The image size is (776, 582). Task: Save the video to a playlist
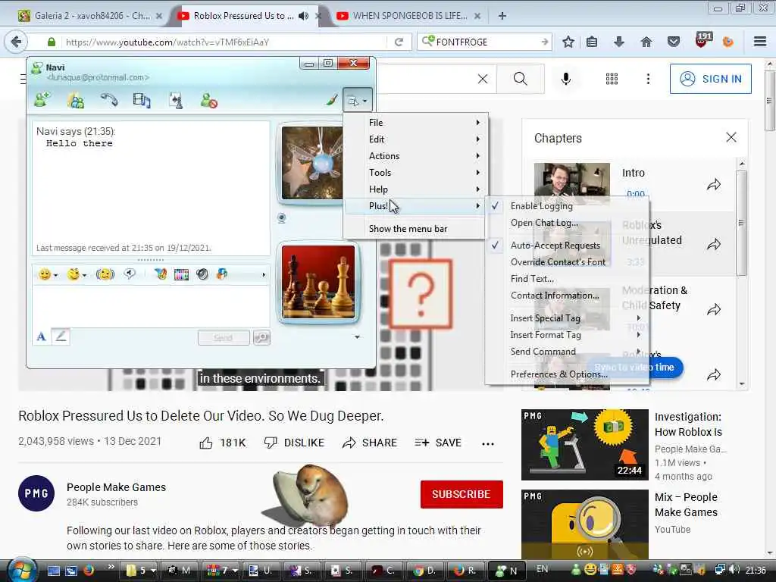[x=438, y=443]
